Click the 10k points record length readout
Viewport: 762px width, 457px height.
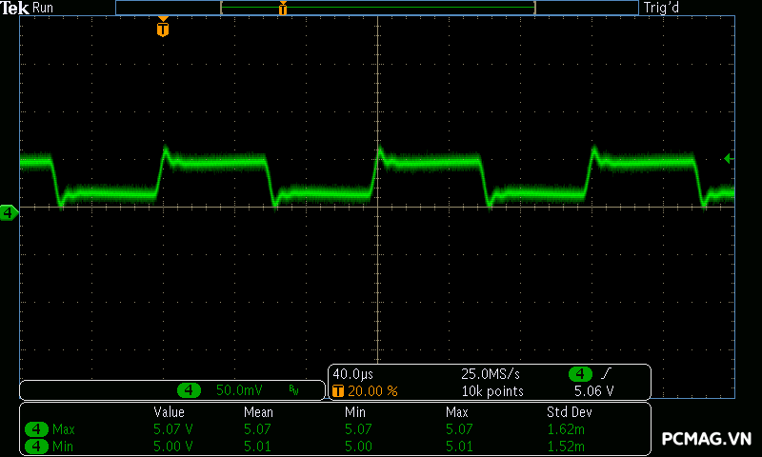coord(492,390)
